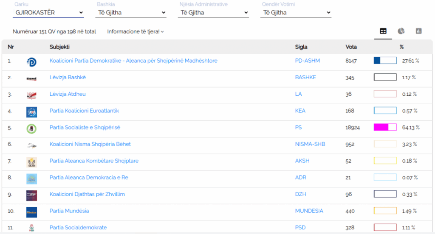Open Koalicioni Djathtas për Zhvillim link
Image resolution: width=435 pixels, height=234 pixels.
pyautogui.click(x=87, y=194)
